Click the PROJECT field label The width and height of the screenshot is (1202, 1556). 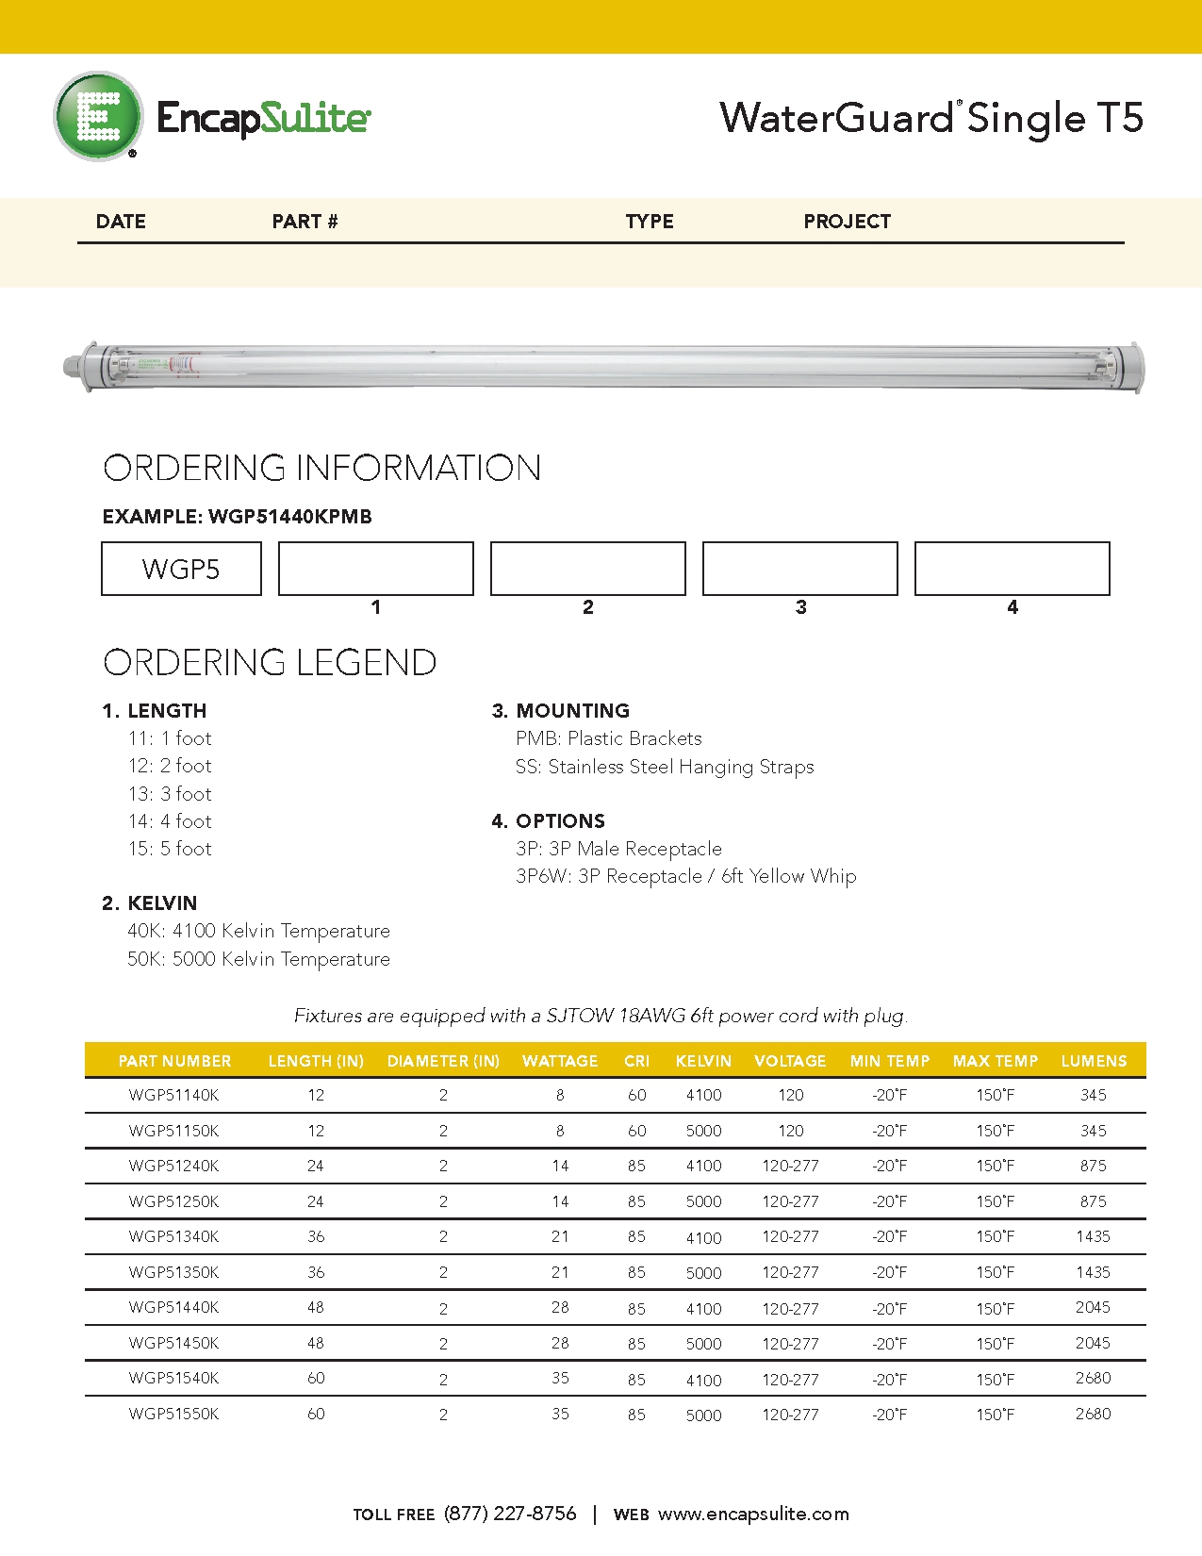847,222
